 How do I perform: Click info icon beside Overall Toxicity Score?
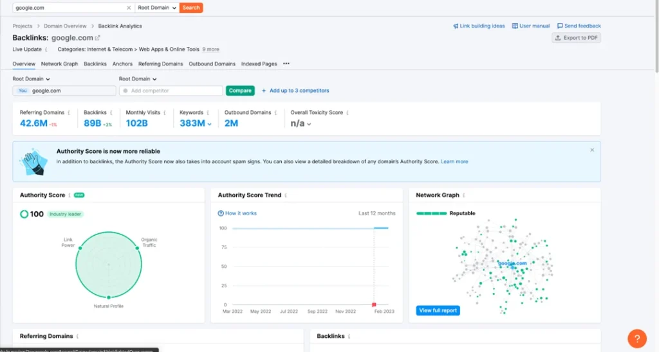tap(348, 112)
